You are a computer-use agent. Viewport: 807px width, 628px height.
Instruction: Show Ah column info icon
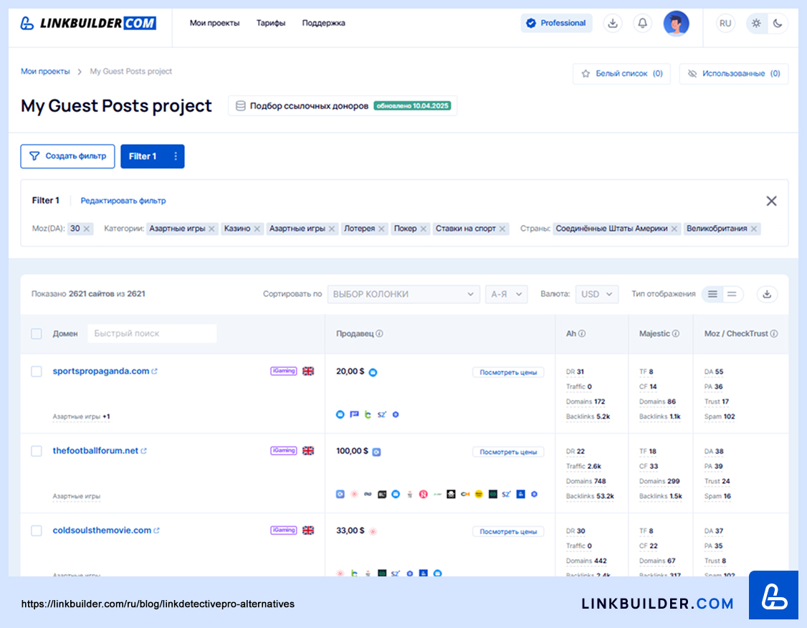[x=581, y=333]
